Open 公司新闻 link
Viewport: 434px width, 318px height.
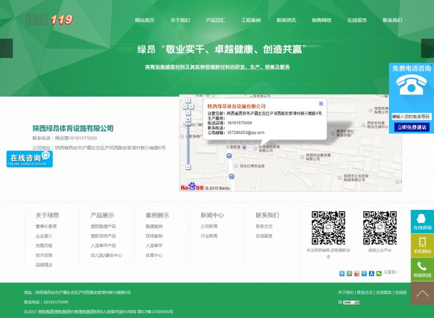209,226
